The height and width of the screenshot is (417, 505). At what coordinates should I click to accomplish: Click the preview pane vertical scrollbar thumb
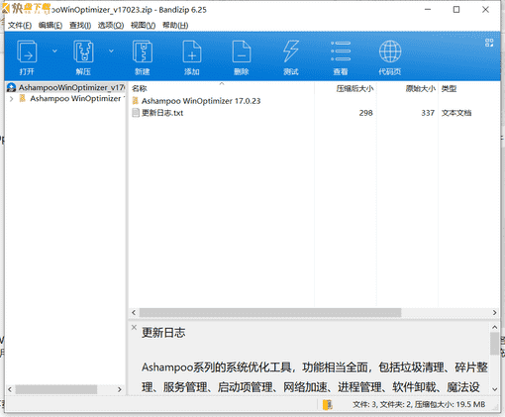click(x=494, y=344)
